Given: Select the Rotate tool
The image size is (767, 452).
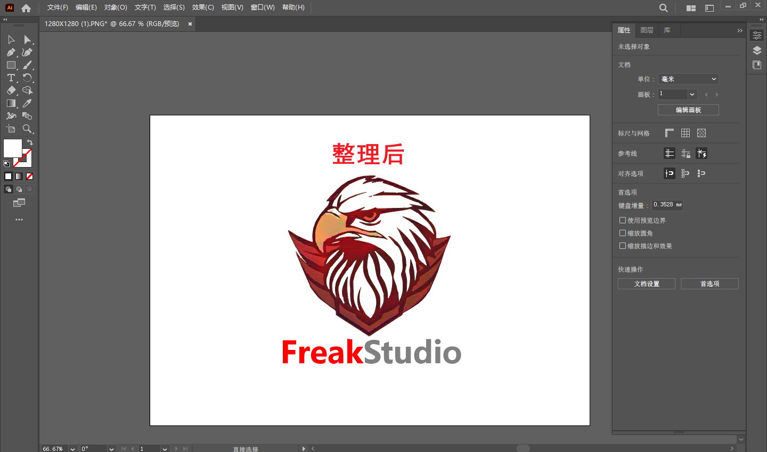Looking at the screenshot, I should point(28,78).
